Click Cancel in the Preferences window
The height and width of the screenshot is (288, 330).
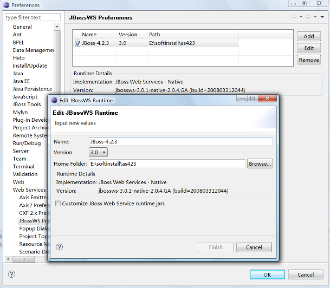point(306,274)
